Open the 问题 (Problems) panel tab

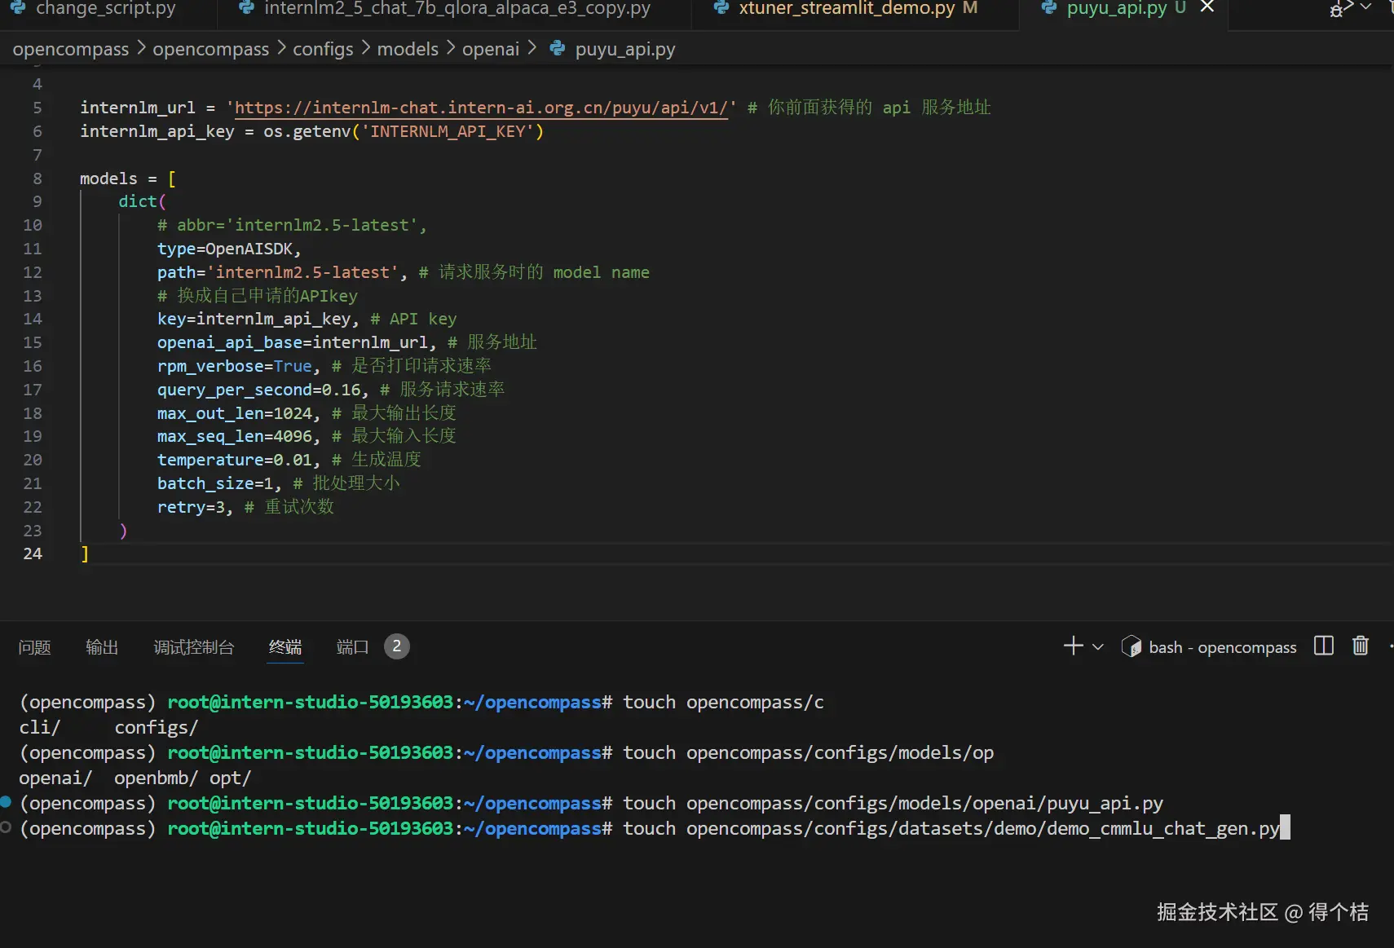pyautogui.click(x=34, y=647)
